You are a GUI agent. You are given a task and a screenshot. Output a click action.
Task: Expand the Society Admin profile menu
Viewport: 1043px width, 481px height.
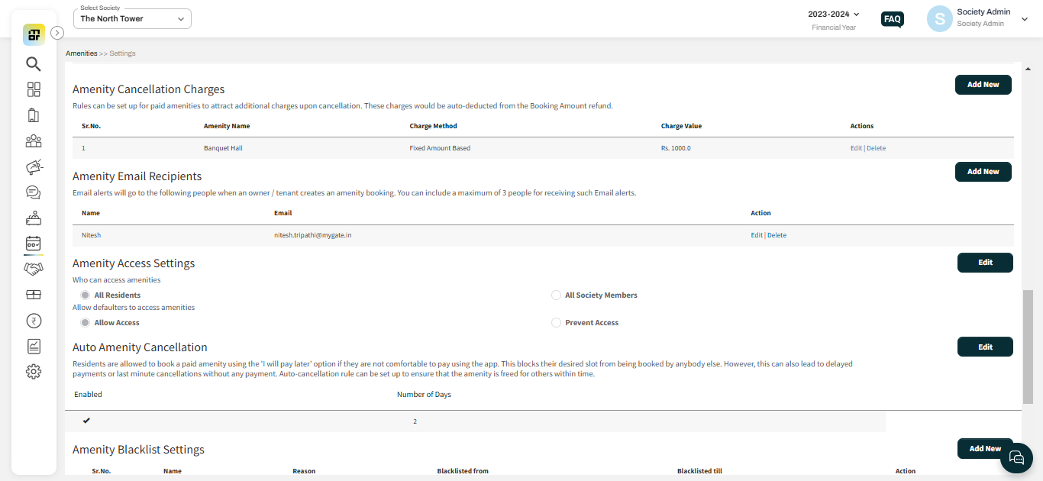pyautogui.click(x=1024, y=19)
